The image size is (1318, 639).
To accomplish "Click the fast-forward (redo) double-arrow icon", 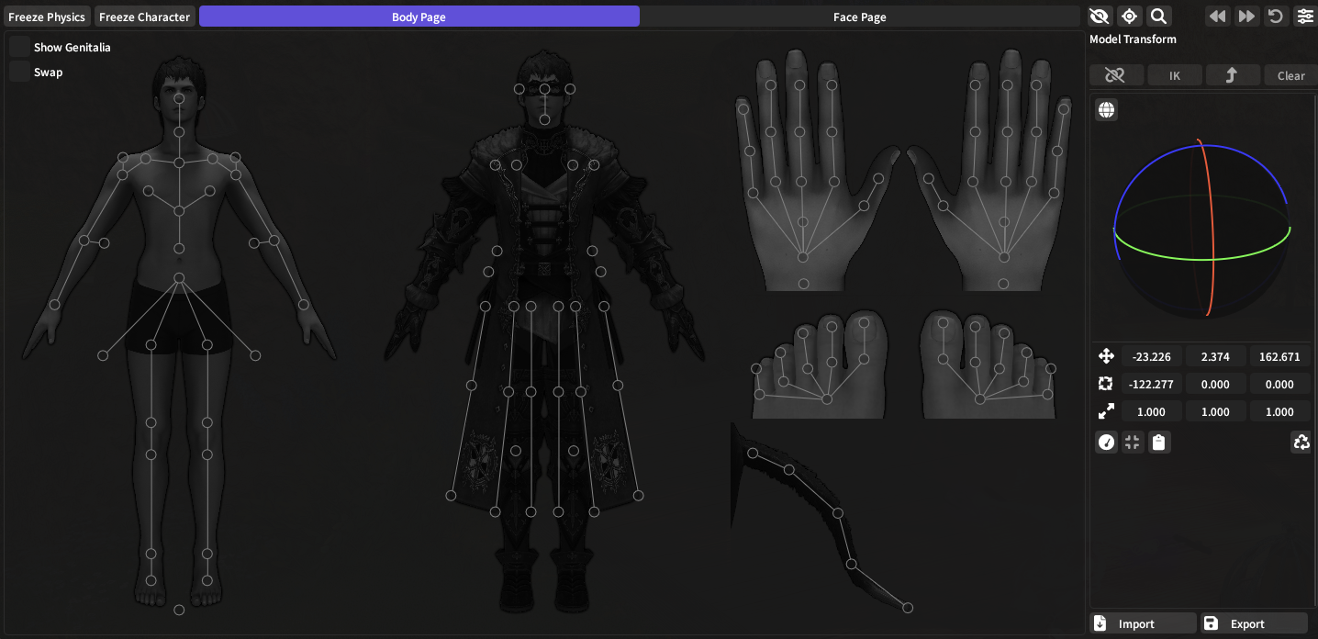I will [1246, 17].
